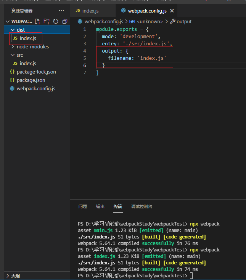Image resolution: width=246 pixels, height=280 pixels.
Task: Click index.js asset in terminal output
Action: pyautogui.click(x=105, y=256)
